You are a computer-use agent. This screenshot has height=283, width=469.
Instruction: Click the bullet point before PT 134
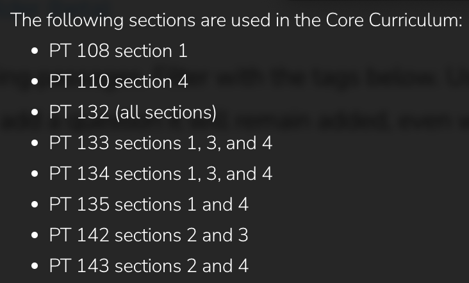point(35,175)
